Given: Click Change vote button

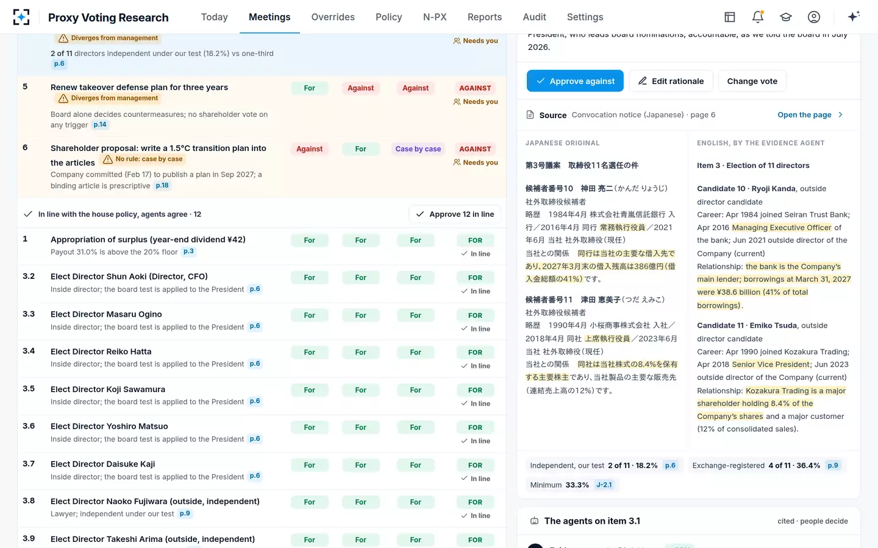Looking at the screenshot, I should coord(752,81).
